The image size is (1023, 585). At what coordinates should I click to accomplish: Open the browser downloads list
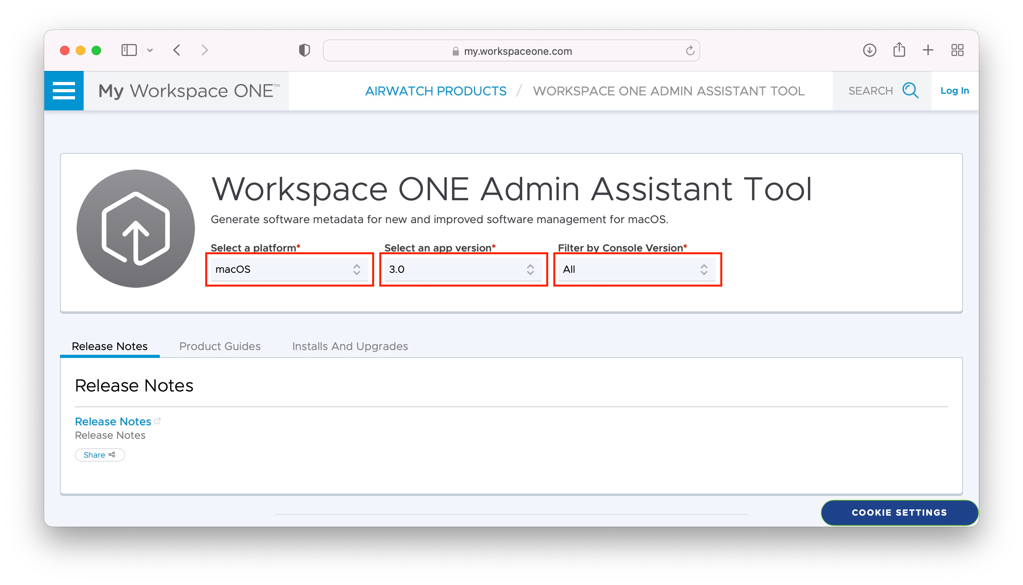pos(869,50)
